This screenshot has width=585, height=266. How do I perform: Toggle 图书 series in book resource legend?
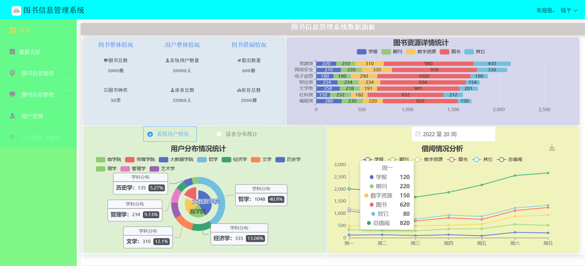450,52
